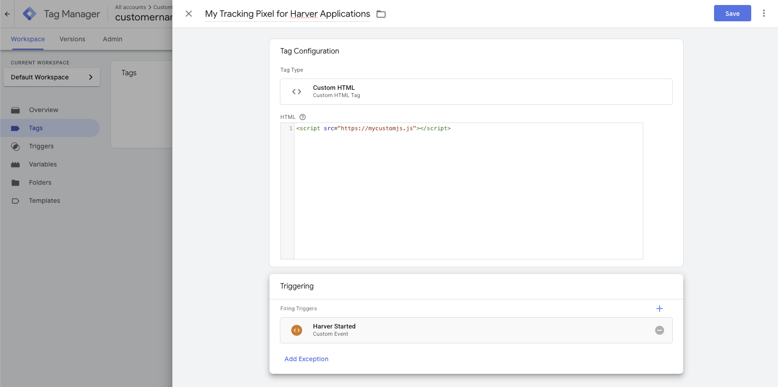Click the folder icon beside the tag name
778x387 pixels.
pyautogui.click(x=381, y=14)
